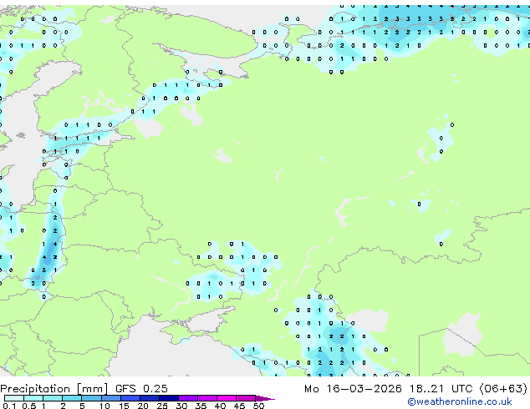The height and width of the screenshot is (409, 530).
Task: Click the legend label '25'
Action: (162, 406)
